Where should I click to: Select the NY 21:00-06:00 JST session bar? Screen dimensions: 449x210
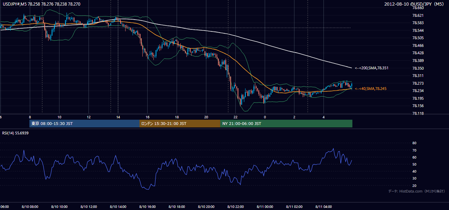click(286, 124)
